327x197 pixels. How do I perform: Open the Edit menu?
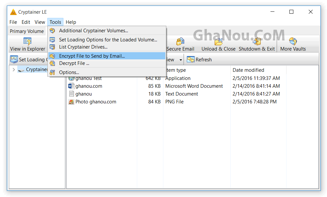pyautogui.click(x=26, y=22)
